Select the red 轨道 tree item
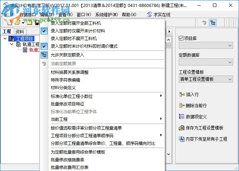The image size is (239, 171). (34, 50)
